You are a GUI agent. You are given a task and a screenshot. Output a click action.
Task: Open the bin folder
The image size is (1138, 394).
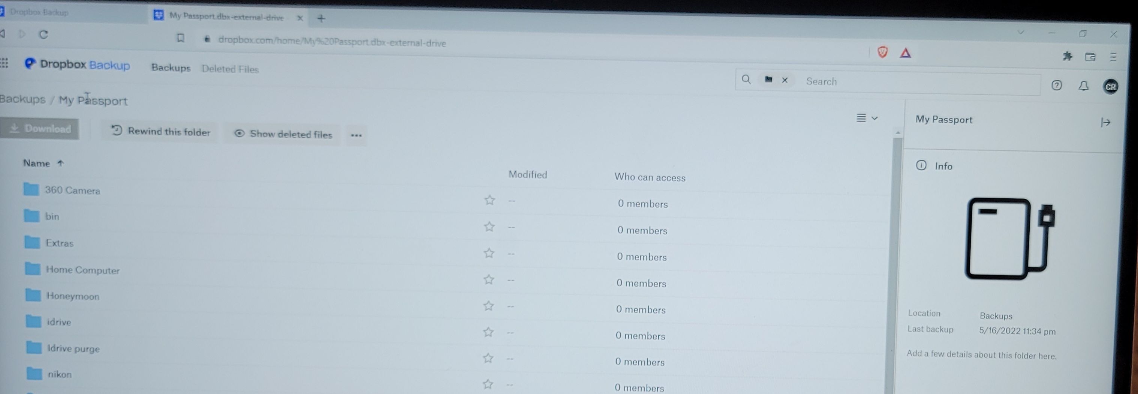pos(52,217)
